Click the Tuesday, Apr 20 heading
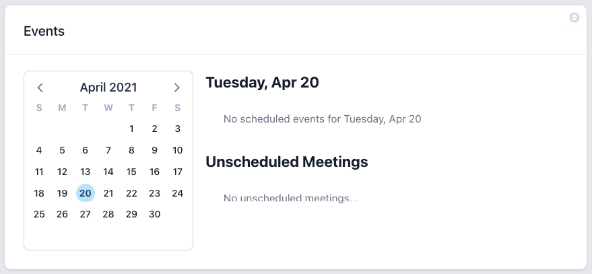Viewport: 592px width, 274px height. (x=262, y=83)
